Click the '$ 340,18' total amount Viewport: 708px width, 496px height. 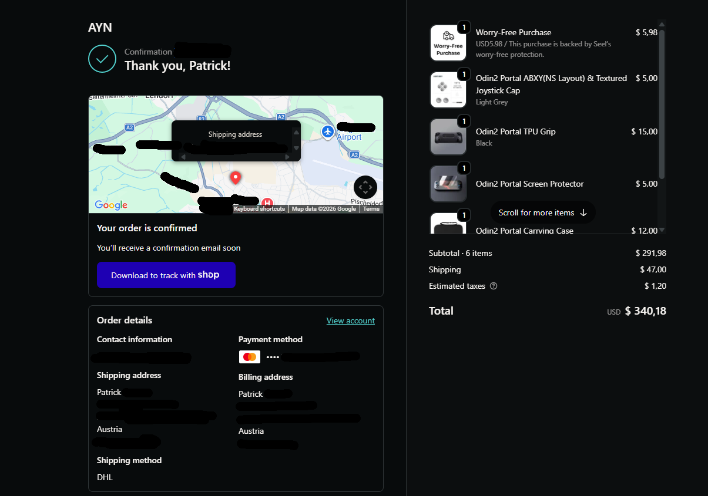pos(646,311)
